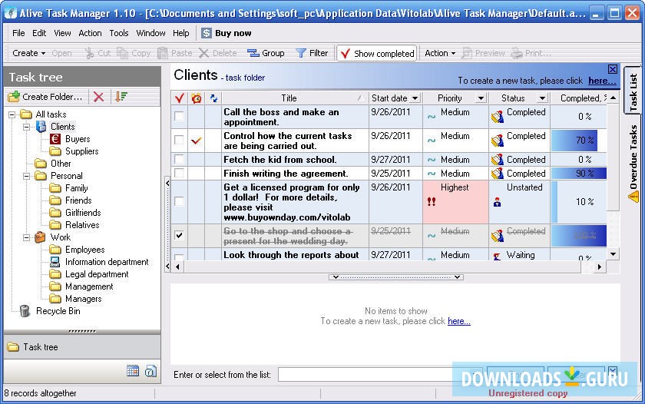Collapse the Work tree node
The image size is (645, 404).
click(x=27, y=237)
